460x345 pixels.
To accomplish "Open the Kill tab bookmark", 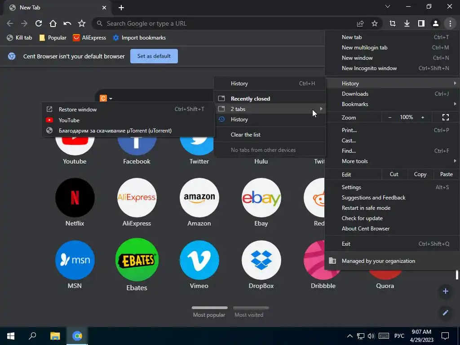I will click(x=20, y=38).
